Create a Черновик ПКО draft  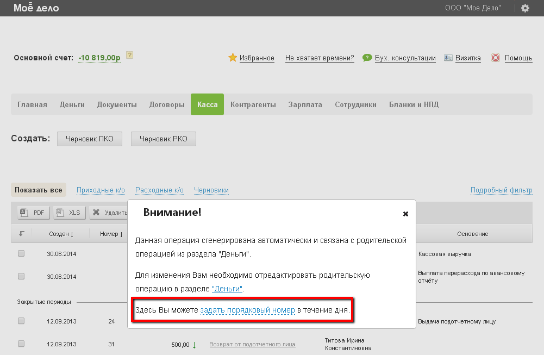[x=90, y=139]
